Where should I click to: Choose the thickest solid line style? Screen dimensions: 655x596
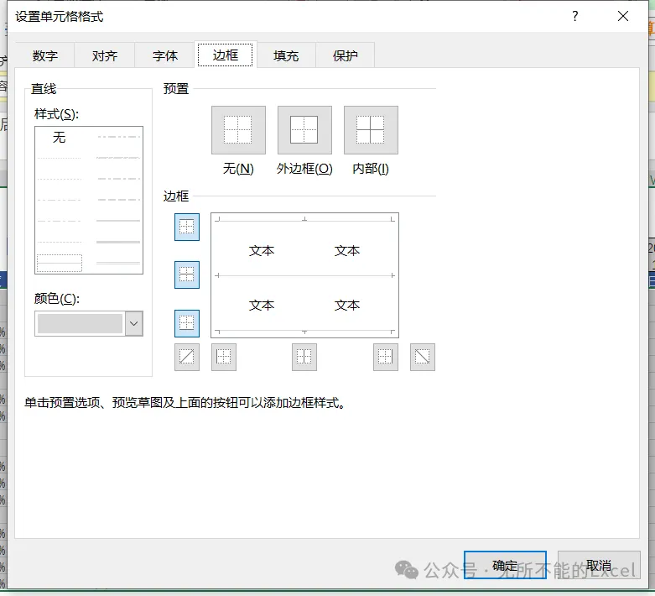click(x=118, y=242)
